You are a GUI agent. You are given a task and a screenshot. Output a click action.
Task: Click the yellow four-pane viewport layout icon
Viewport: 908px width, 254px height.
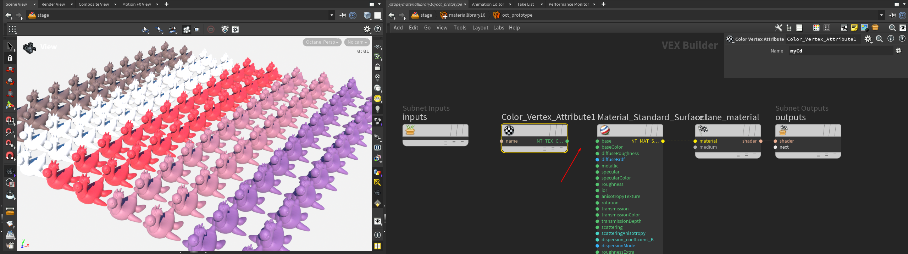pyautogui.click(x=377, y=246)
